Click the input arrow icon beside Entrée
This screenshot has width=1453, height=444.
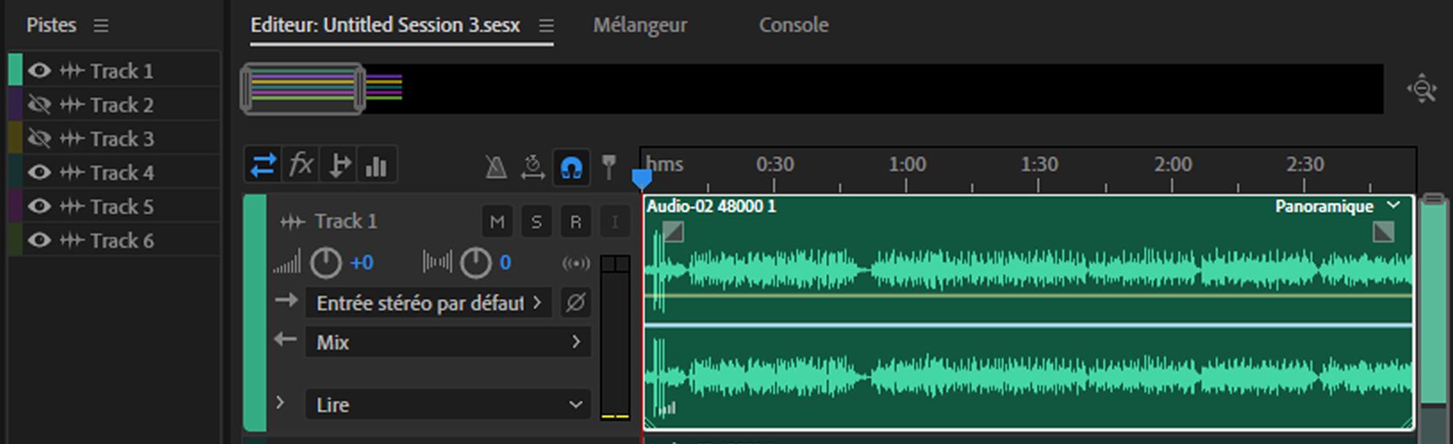(x=286, y=301)
